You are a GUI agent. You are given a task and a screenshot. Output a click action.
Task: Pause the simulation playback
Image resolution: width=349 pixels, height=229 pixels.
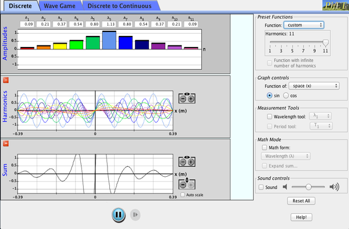click(x=119, y=214)
